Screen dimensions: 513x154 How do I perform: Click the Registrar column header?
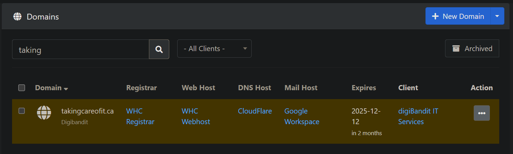click(x=141, y=88)
